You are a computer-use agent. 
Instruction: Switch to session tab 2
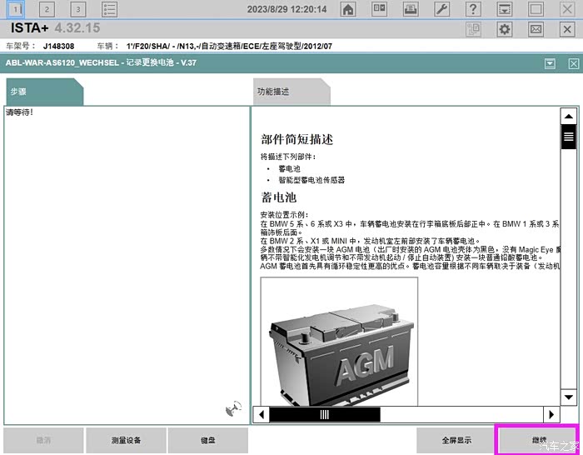47,9
